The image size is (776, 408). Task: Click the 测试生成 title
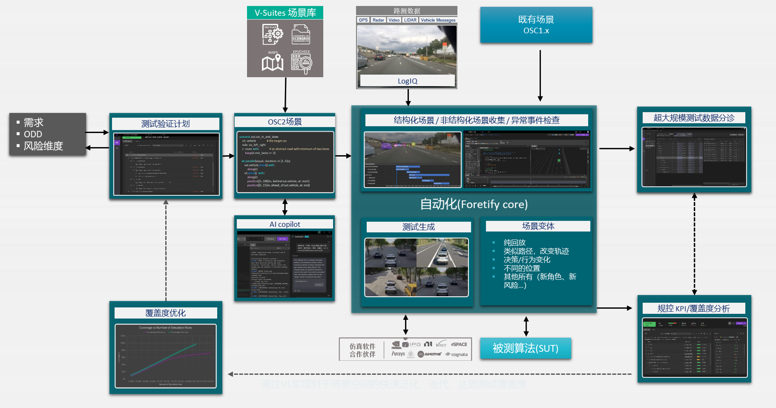tap(419, 227)
